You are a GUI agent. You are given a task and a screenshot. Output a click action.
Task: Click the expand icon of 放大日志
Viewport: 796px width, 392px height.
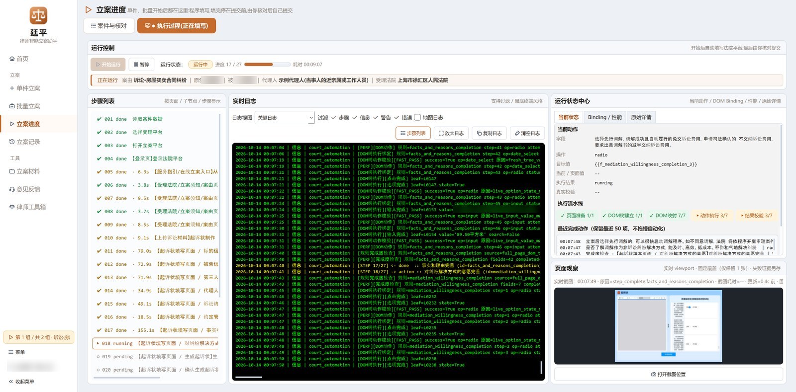pyautogui.click(x=441, y=133)
